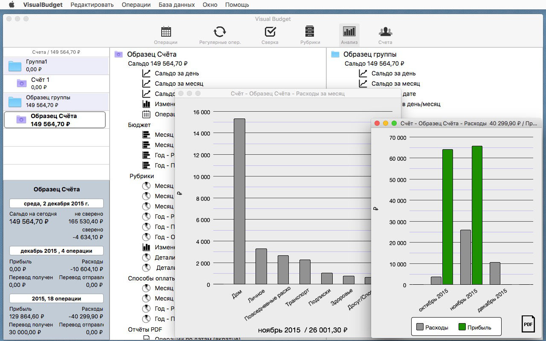This screenshot has width=546, height=341.
Task: Click the selected Образец Счёта account icon in sidebar
Action: (21, 120)
